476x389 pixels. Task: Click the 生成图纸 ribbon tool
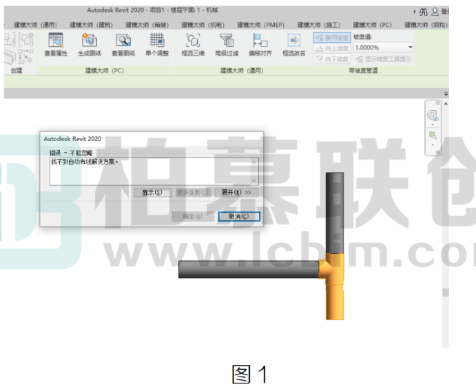click(x=90, y=45)
